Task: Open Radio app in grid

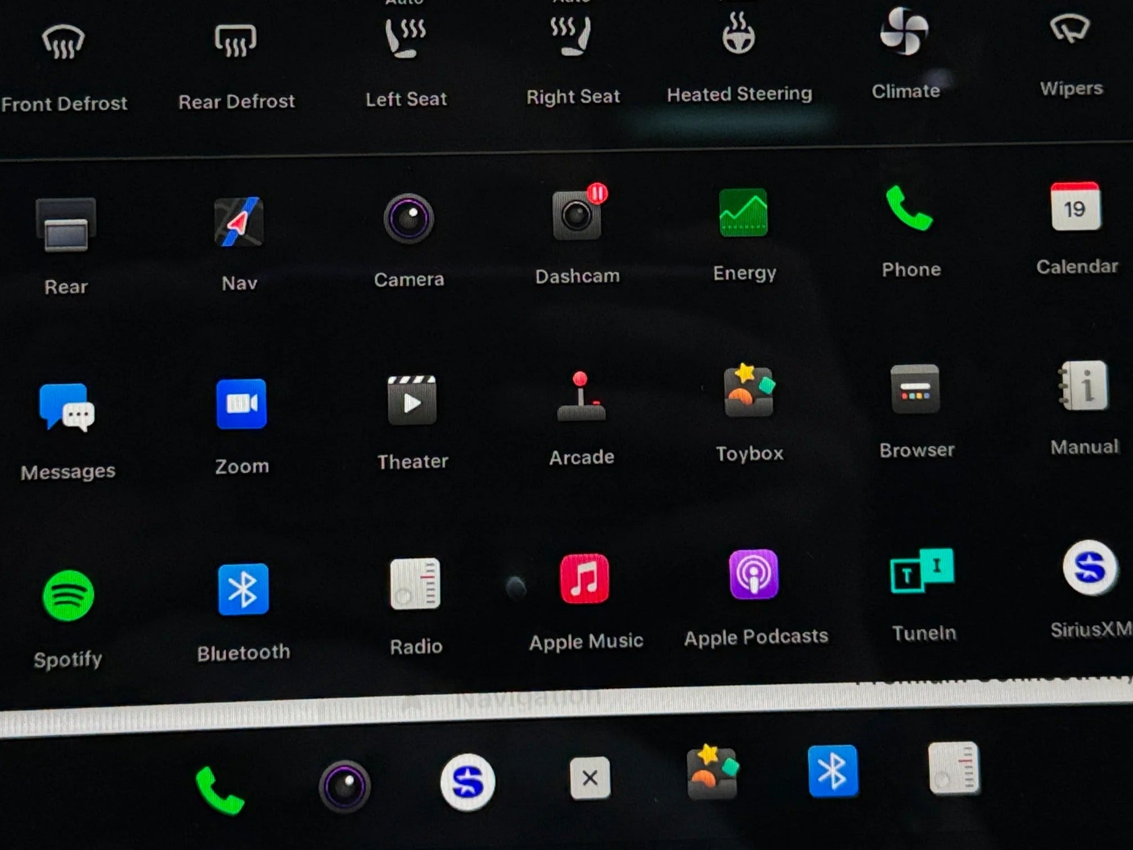Action: (x=415, y=584)
